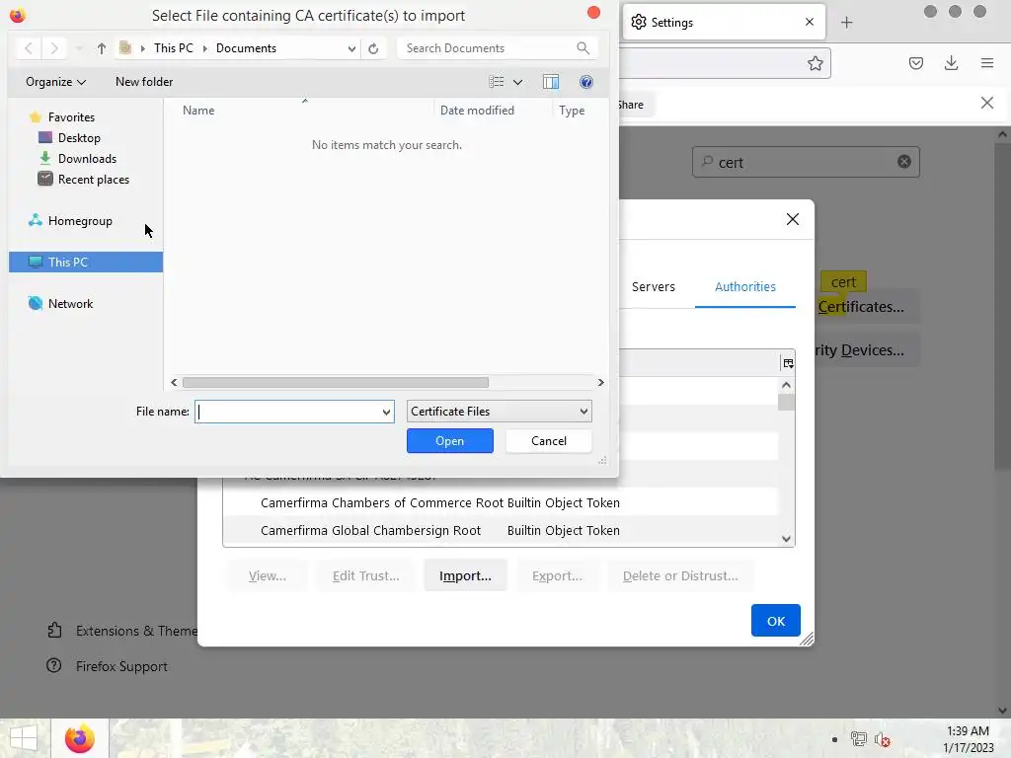Bookmark page with the star icon
The height and width of the screenshot is (758, 1011).
pos(815,63)
